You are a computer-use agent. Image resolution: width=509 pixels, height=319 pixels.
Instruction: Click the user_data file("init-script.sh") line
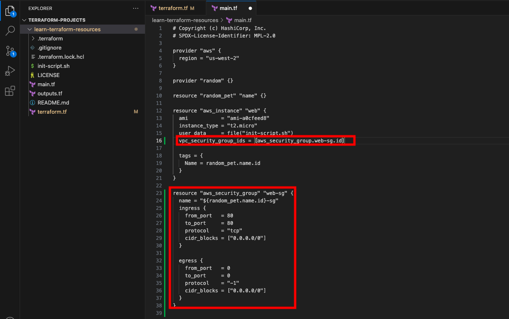point(236,133)
